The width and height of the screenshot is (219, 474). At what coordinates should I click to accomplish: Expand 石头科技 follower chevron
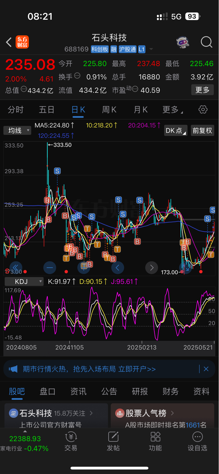[x=91, y=413]
